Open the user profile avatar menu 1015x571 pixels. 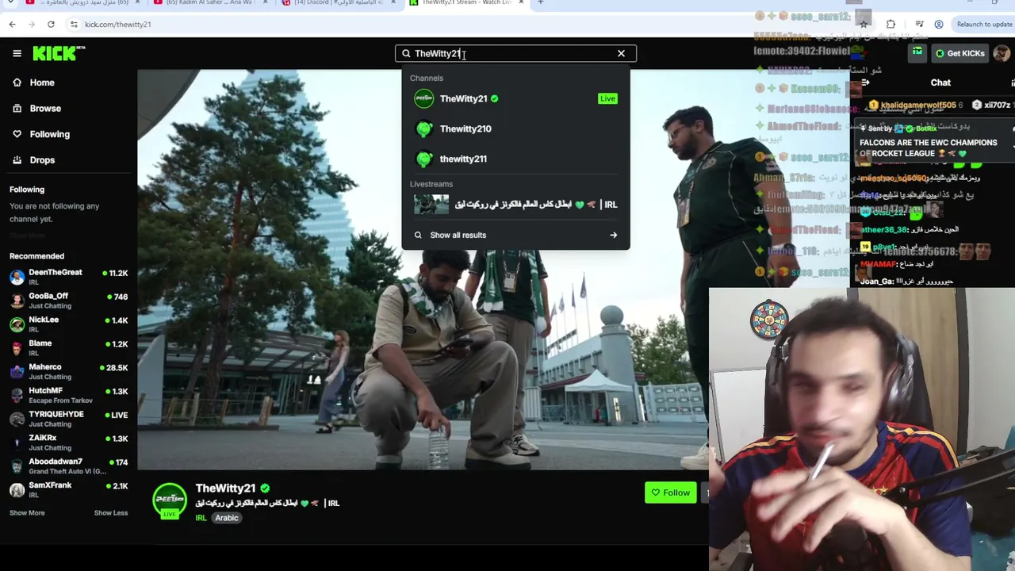[x=1002, y=53]
